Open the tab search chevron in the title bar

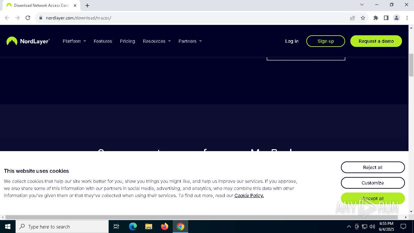coord(362,5)
